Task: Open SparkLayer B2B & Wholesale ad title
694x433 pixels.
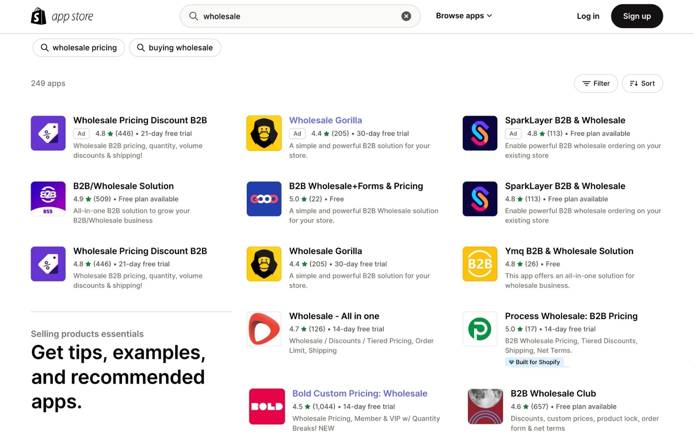Action: tap(565, 120)
